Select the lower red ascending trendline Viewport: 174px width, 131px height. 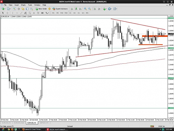coord(122,51)
